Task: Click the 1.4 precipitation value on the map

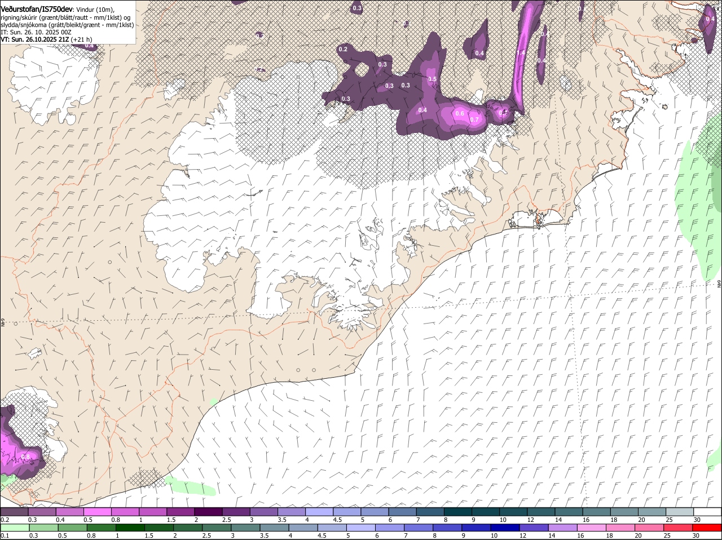Action: (x=521, y=53)
